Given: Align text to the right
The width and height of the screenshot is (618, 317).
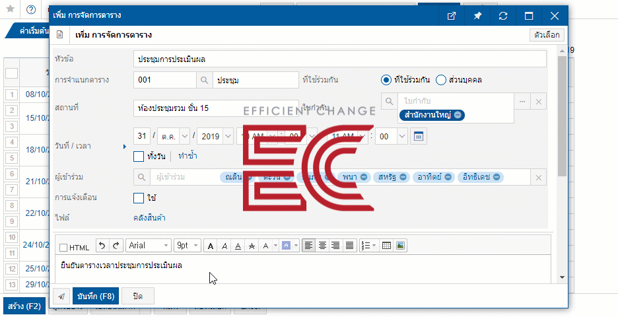Looking at the screenshot, I should 336,246.
